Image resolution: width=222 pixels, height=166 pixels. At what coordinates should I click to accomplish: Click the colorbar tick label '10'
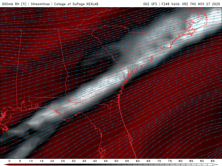coord(31,161)
